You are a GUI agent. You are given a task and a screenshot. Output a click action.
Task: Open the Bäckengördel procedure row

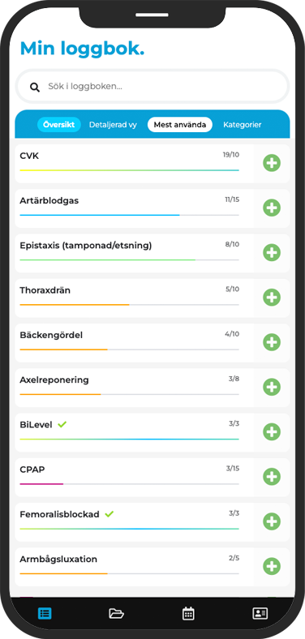tap(134, 343)
